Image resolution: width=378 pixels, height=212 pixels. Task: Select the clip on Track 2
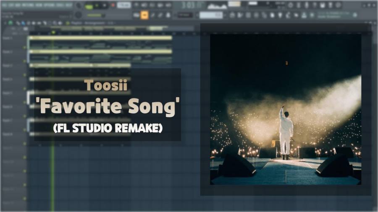coord(100,57)
